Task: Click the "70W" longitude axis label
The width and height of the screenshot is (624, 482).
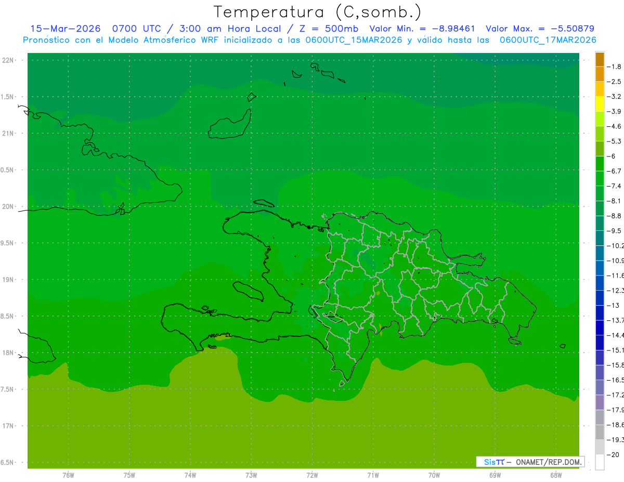Action: (434, 475)
